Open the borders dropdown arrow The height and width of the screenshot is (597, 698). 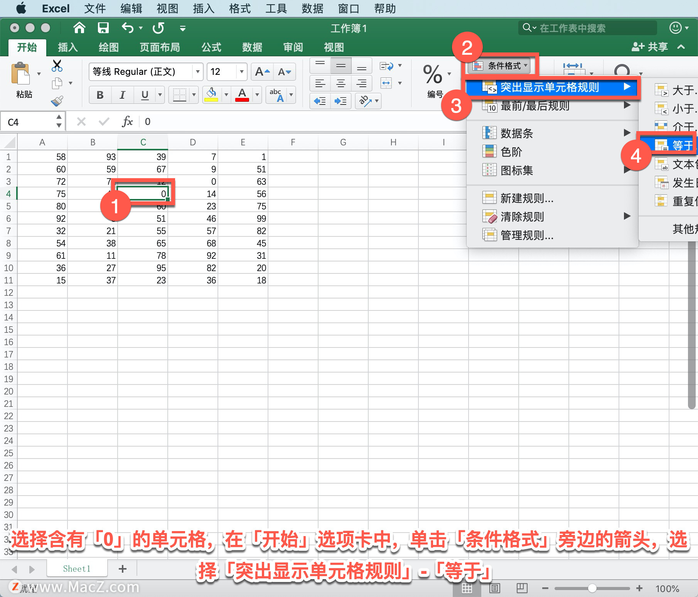coord(194,95)
